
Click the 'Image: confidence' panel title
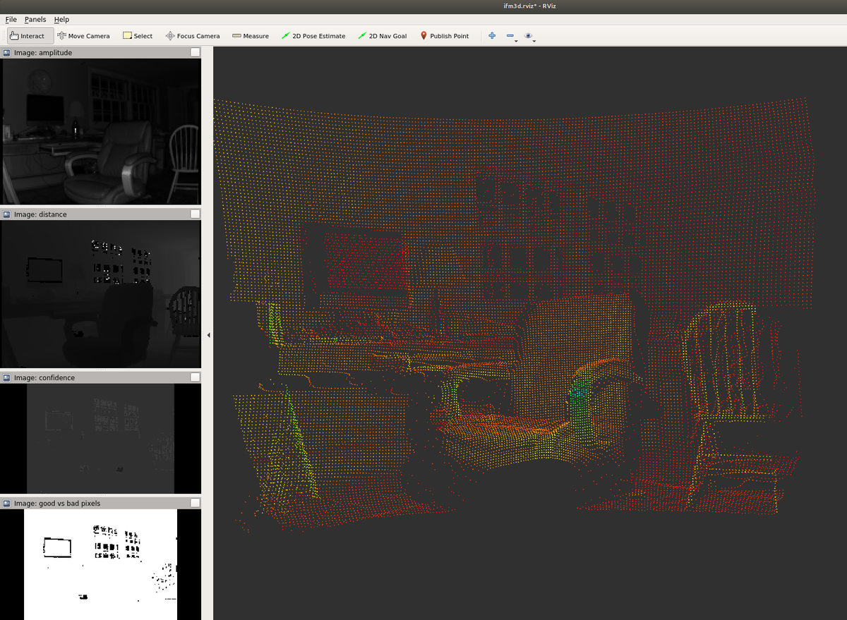pyautogui.click(x=44, y=377)
